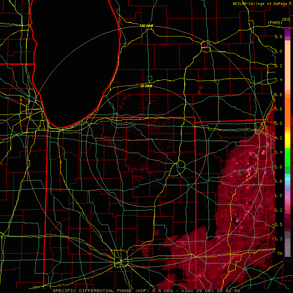The height and width of the screenshot is (293, 293).
Task: Select the -0.5 value on the KDP scale
Action: (x=277, y=224)
